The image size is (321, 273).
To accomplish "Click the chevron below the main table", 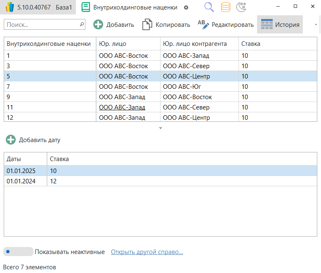I will coord(160,128).
